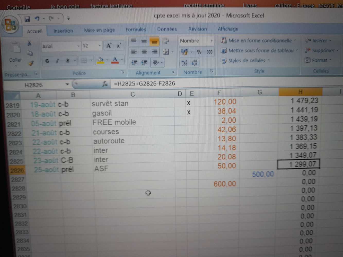Apply cell borders
The height and width of the screenshot is (257, 343).
(x=84, y=61)
